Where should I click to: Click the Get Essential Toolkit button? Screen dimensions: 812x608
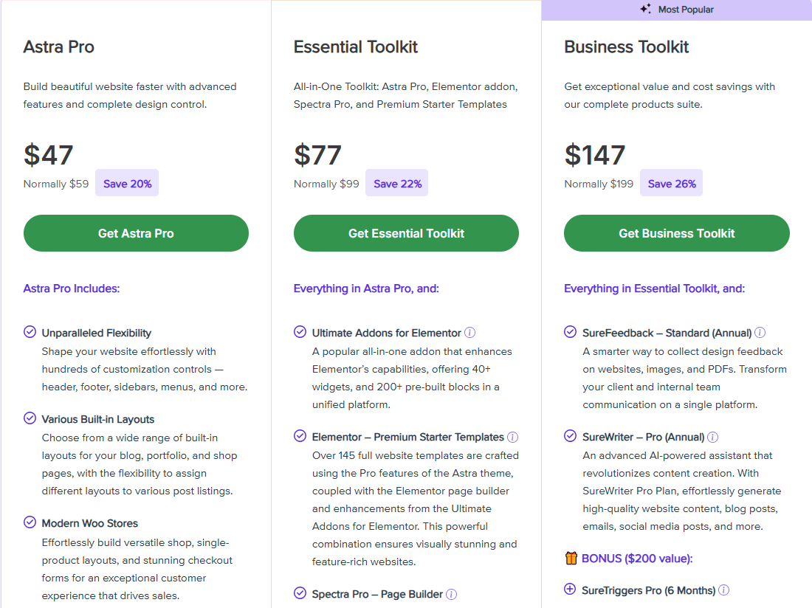coord(406,233)
